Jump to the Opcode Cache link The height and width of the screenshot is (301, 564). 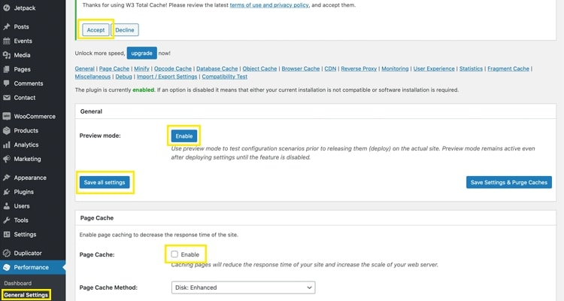[x=173, y=68]
